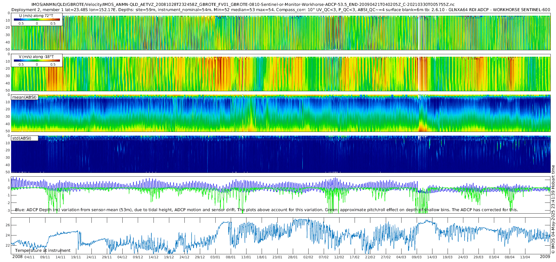Click the 2009 year label on axis
This screenshot has width=556, height=262.
pyautogui.click(x=545, y=257)
